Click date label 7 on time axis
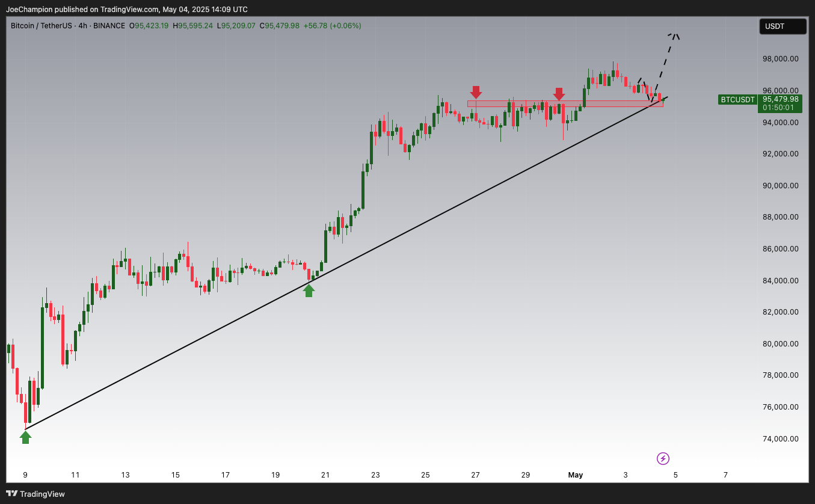815x504 pixels. 725,475
